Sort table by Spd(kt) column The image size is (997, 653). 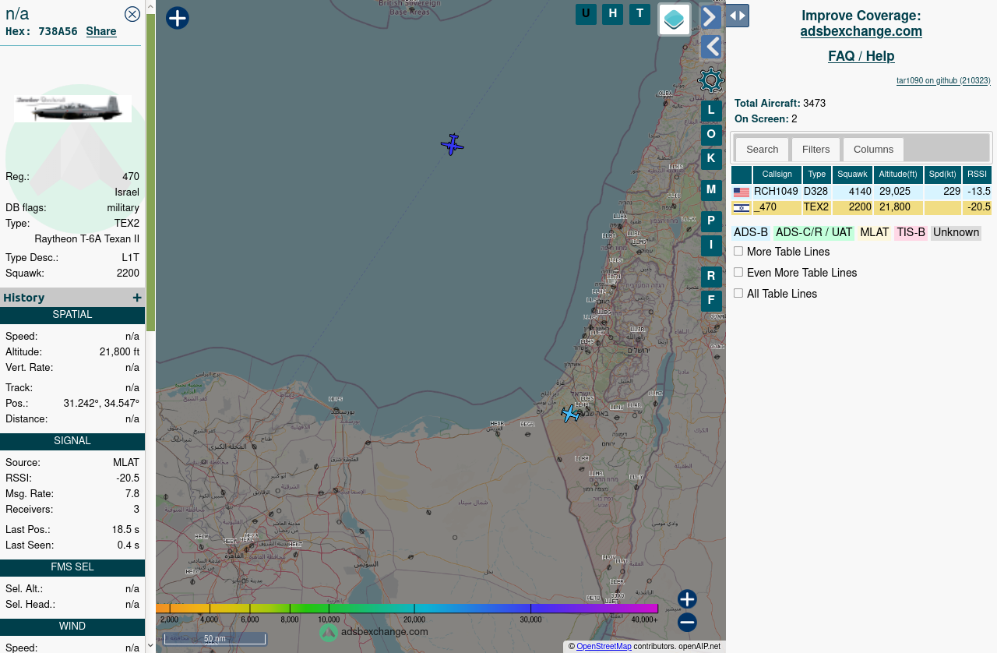tap(942, 175)
